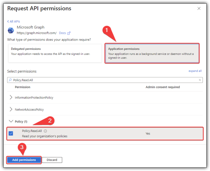Click the Policy (1) group label
The height and width of the screenshot is (171, 210).
(21, 122)
